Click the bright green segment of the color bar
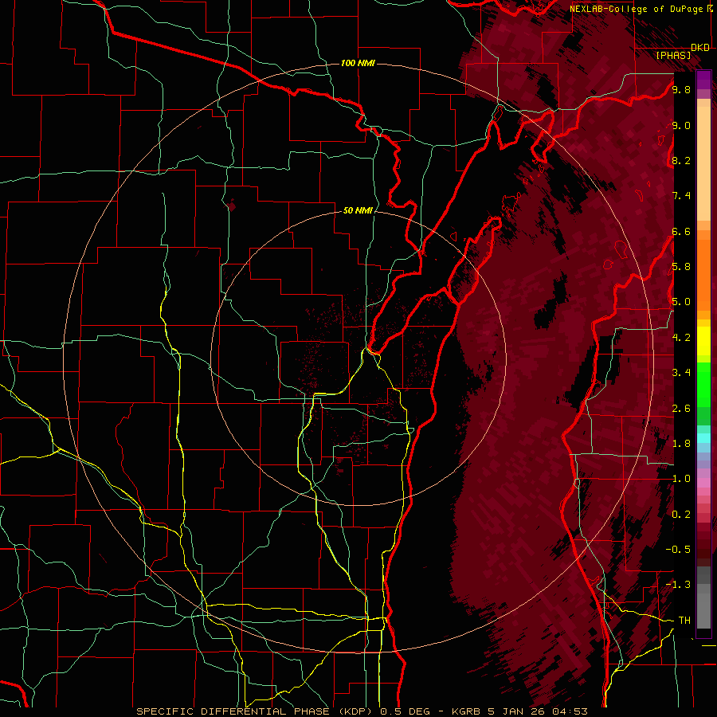Screen dimensions: 717x717 703,384
